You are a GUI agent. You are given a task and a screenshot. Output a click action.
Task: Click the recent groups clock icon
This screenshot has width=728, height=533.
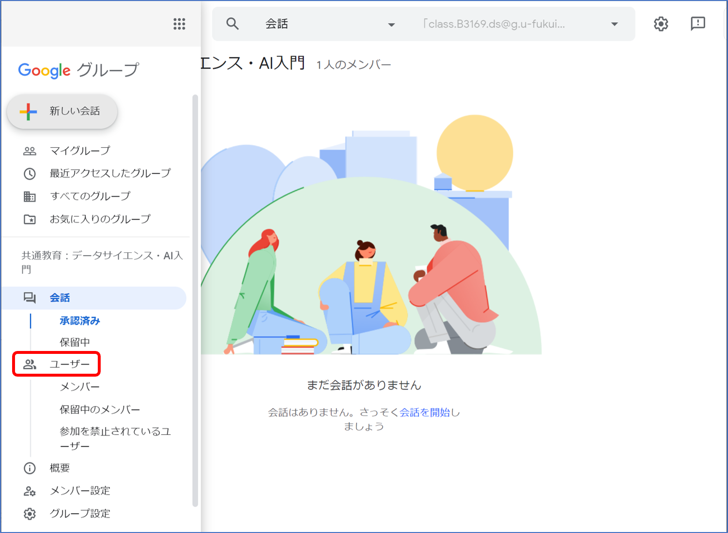tap(30, 173)
